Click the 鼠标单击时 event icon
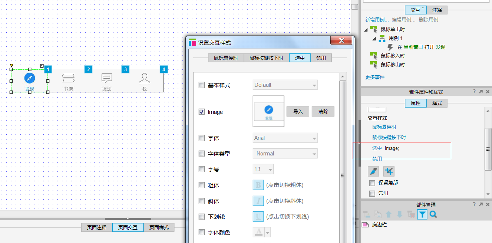Viewport: 492px width, 243px height. [374, 29]
